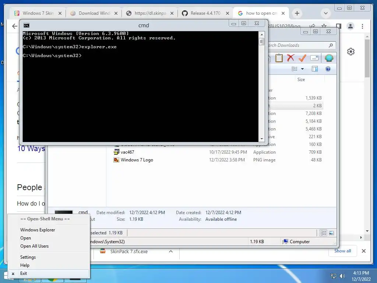Close the browser downloads bar

tap(363, 251)
